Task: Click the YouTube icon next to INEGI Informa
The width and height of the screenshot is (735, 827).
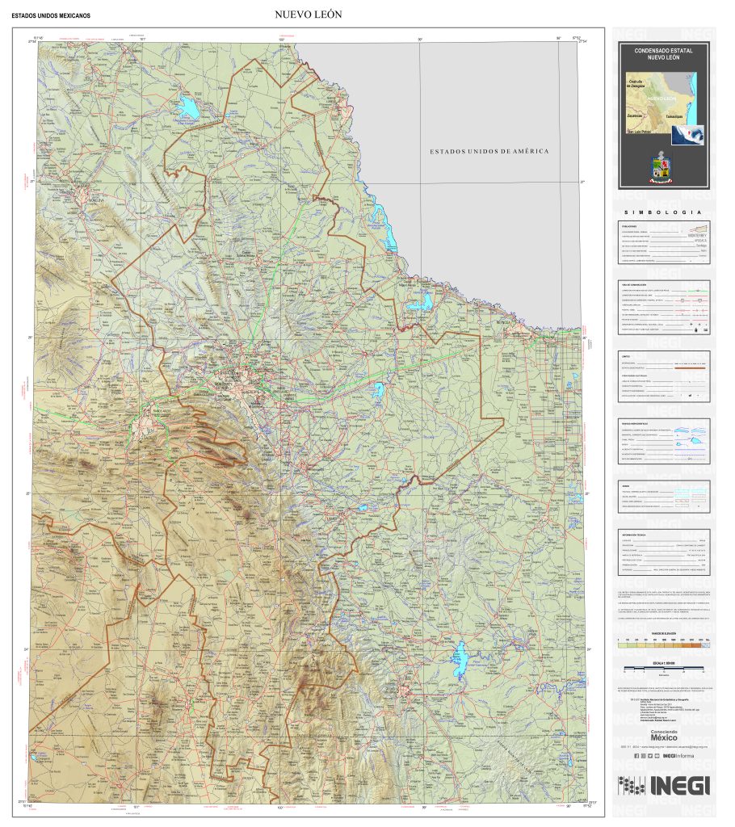Action: point(657,755)
